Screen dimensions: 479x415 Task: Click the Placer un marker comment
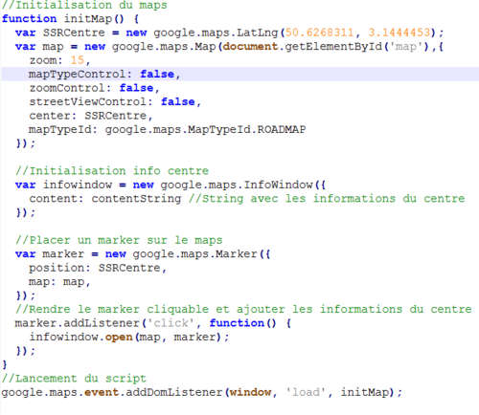tap(119, 240)
